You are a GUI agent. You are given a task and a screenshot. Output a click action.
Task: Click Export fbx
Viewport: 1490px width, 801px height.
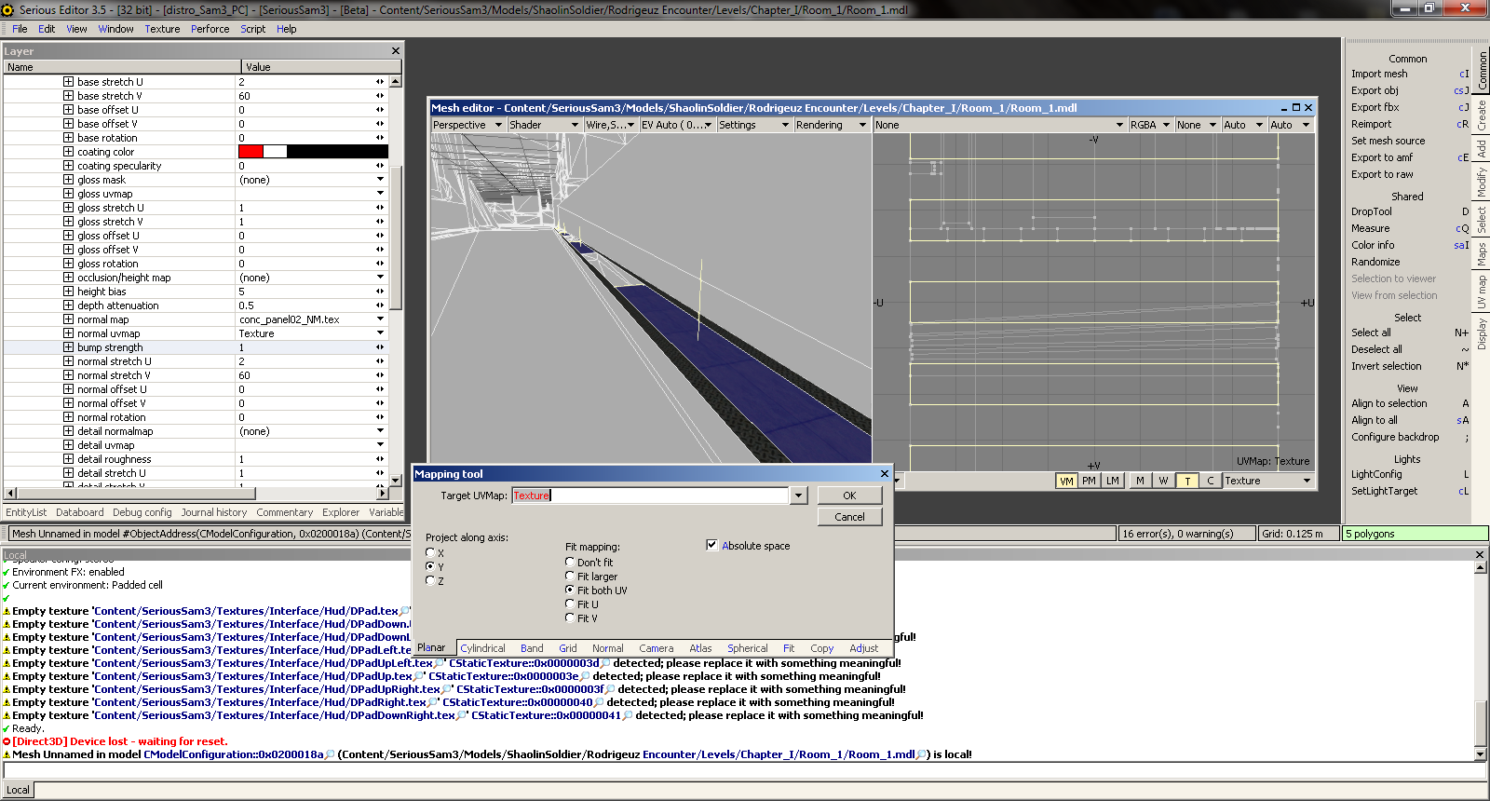click(1375, 107)
